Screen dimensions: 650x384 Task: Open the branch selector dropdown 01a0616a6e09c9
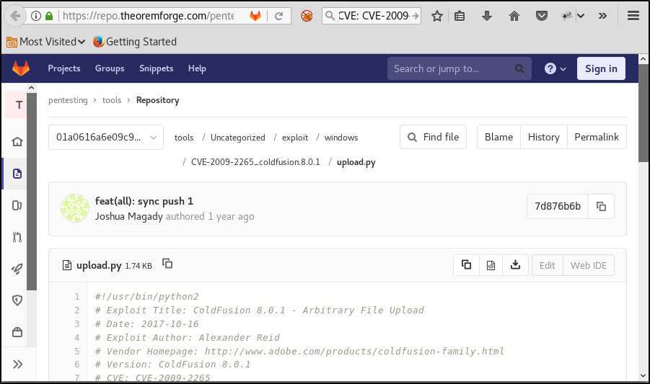coord(106,137)
